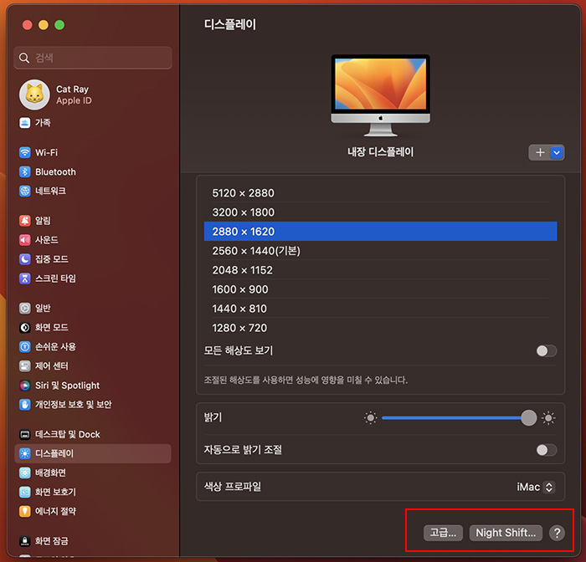The image size is (586, 562).
Task: Toggle the 모든 해상도 보기 switch
Action: coord(547,350)
